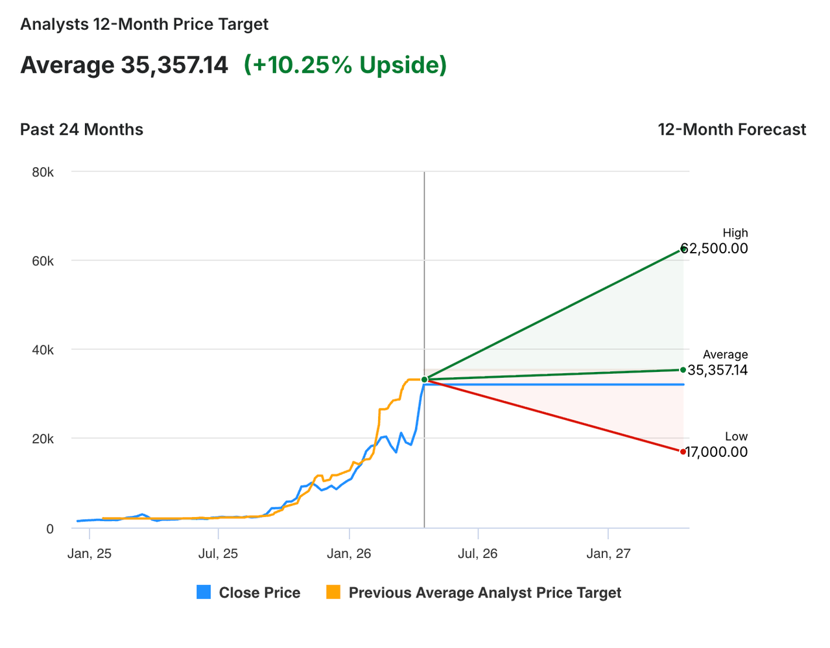
Task: Click the Jul, 25 axis label
Action: point(218,554)
